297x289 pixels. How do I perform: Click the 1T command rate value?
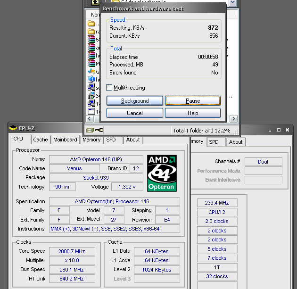(217, 267)
